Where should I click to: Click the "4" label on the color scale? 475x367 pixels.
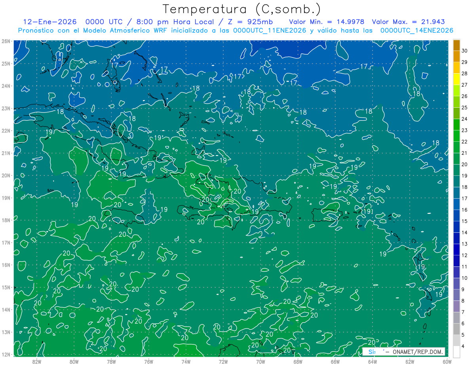463,346
